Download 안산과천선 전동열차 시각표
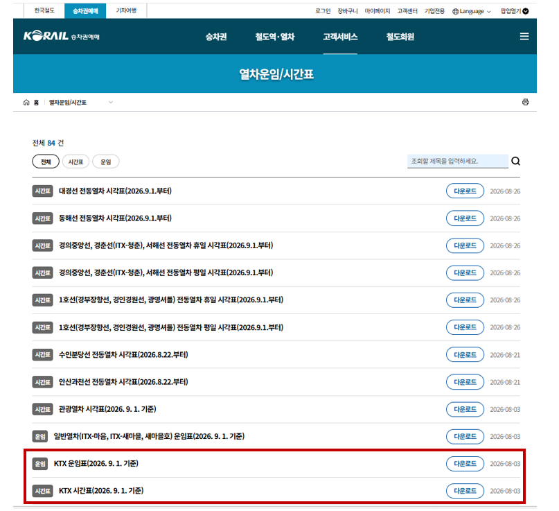Screen dimensions: 559x511 click(465, 382)
